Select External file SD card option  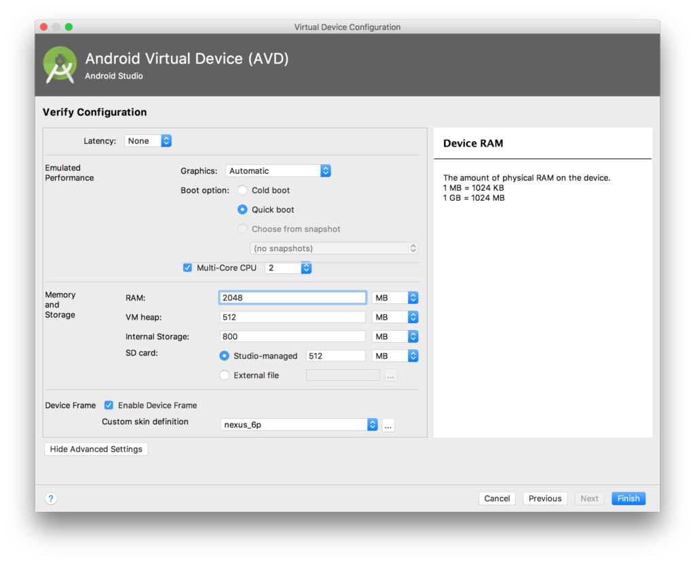point(224,375)
